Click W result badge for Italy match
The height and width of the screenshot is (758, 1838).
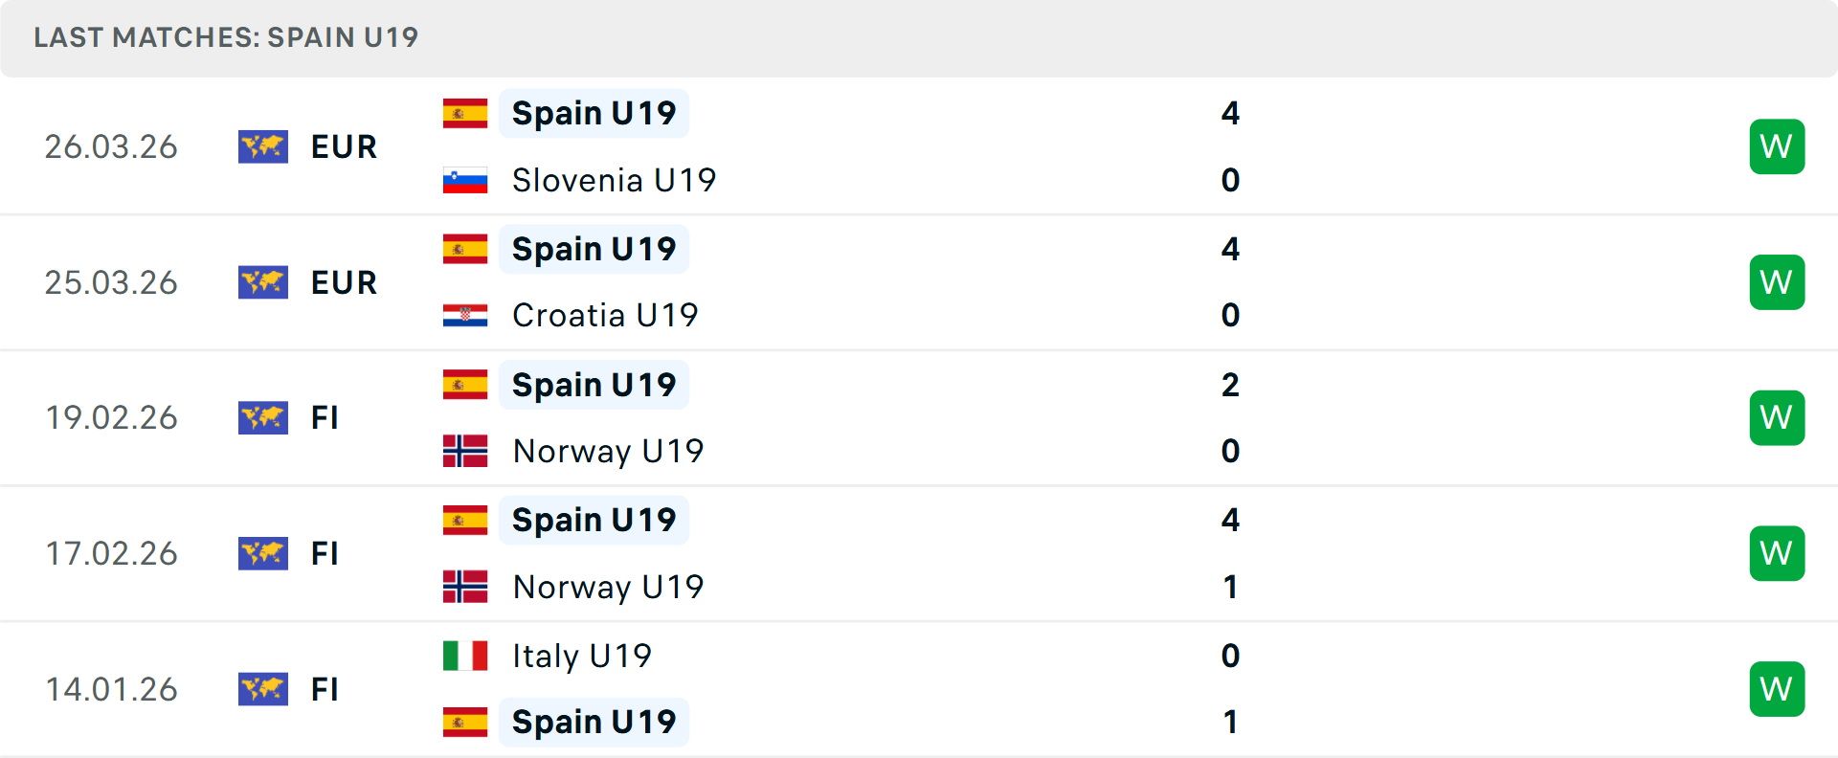pyautogui.click(x=1777, y=689)
